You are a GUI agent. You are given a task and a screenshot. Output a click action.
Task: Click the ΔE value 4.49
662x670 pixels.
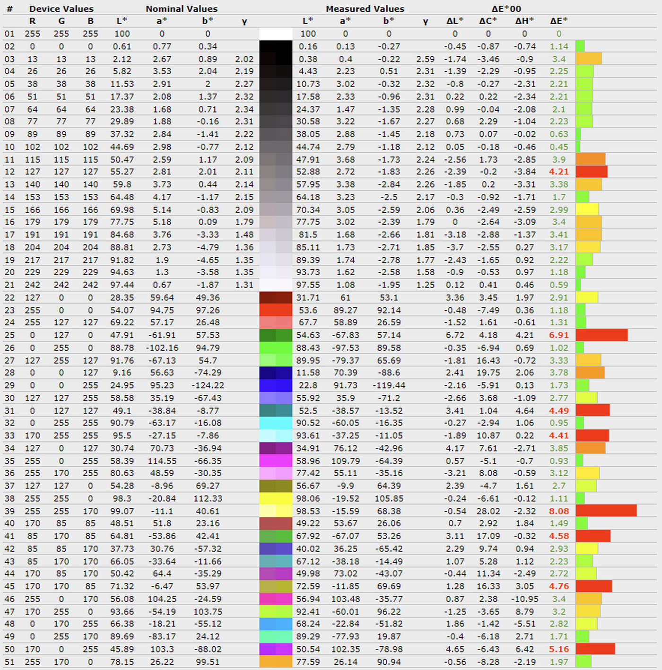pos(559,411)
